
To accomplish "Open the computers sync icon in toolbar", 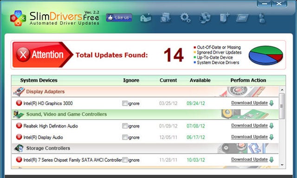I will 205,18.
